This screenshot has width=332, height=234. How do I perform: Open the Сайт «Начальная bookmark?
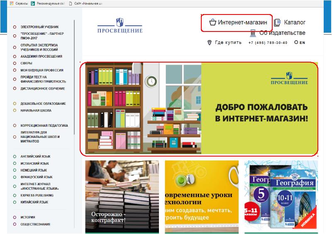(x=88, y=3)
